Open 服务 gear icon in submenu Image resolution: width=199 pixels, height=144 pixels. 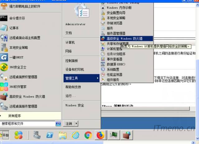tap(103, 28)
